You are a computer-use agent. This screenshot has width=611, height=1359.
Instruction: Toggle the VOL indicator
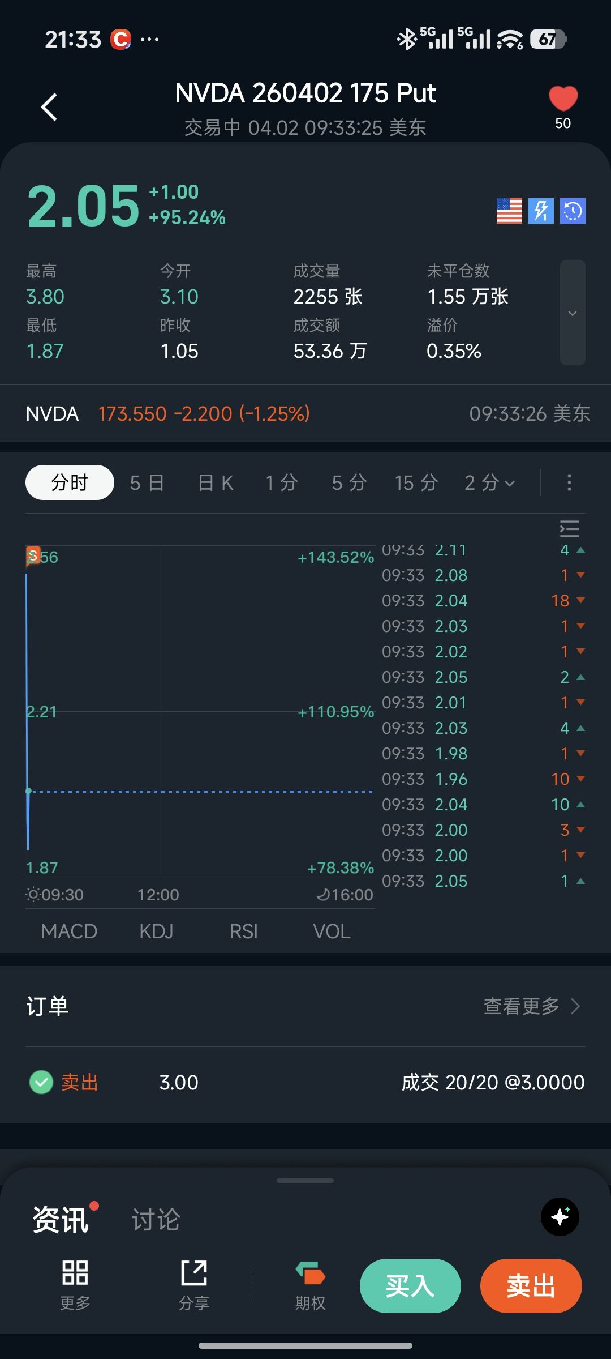[x=332, y=931]
